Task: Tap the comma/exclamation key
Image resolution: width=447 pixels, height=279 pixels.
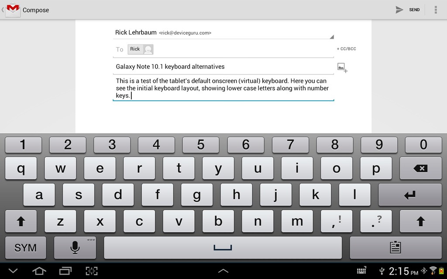Action: (x=337, y=221)
